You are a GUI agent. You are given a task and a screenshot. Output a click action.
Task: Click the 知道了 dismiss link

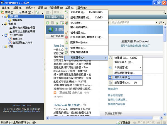pos(146,46)
